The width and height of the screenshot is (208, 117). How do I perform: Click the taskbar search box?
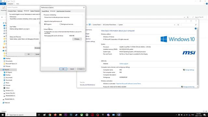tap(21, 115)
